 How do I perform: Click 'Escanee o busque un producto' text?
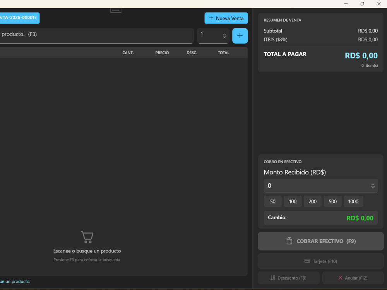point(87,251)
